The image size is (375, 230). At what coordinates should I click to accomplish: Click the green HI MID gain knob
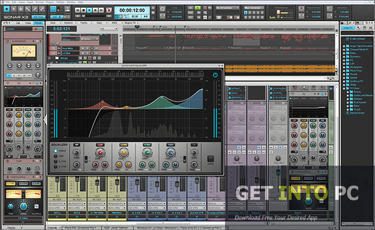(147, 153)
